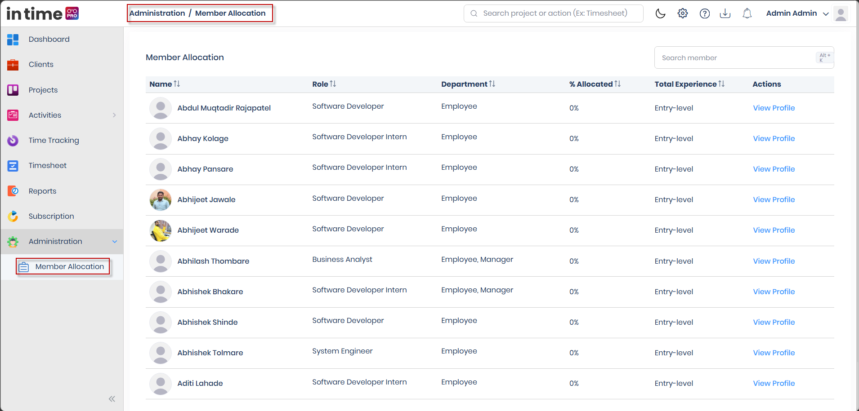Screen dimensions: 859x411
Task: Collapse the sidebar with double-chevron icon
Action: (x=112, y=399)
